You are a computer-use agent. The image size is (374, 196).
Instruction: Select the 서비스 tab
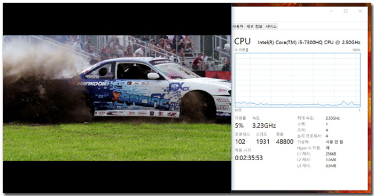point(271,27)
